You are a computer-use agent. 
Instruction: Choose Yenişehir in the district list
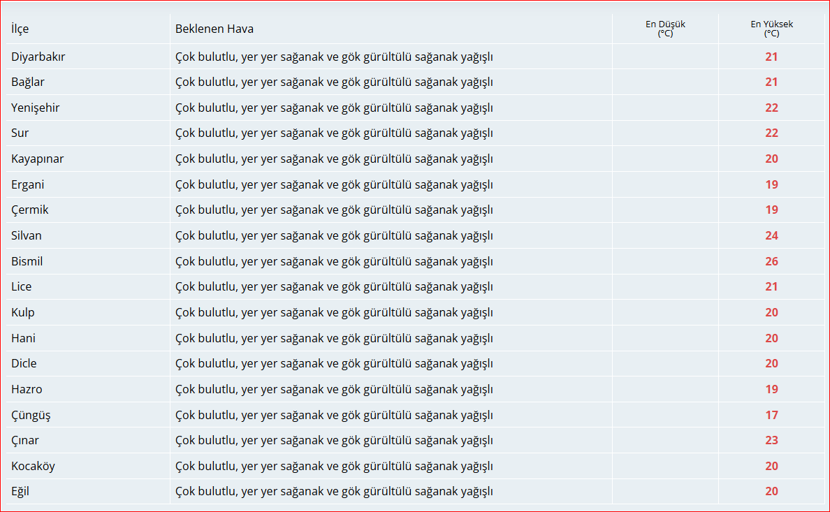click(36, 108)
